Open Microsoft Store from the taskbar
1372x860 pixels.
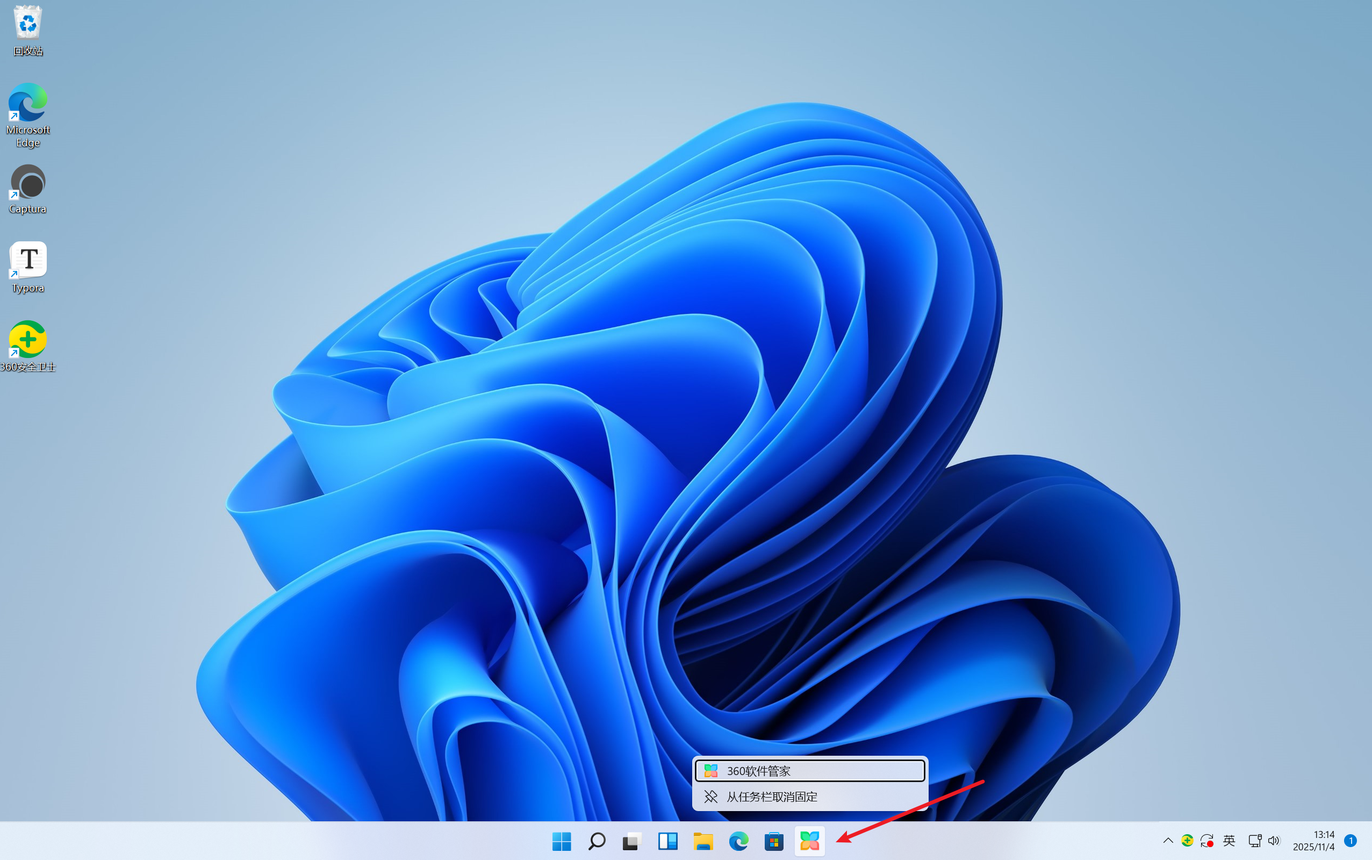[774, 841]
